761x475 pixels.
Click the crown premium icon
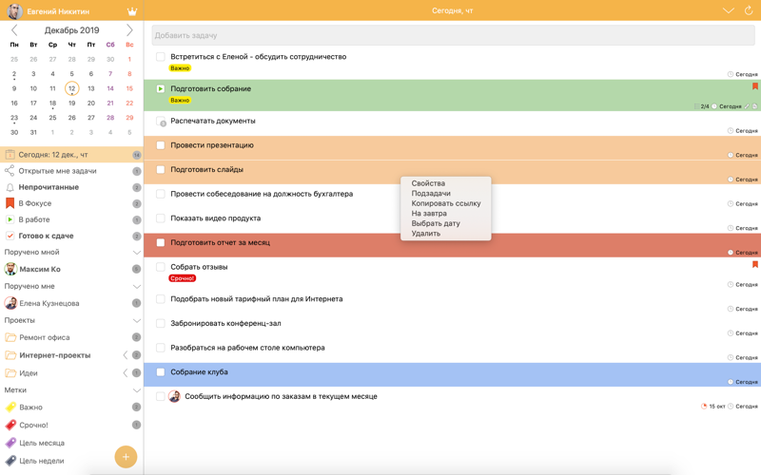132,11
